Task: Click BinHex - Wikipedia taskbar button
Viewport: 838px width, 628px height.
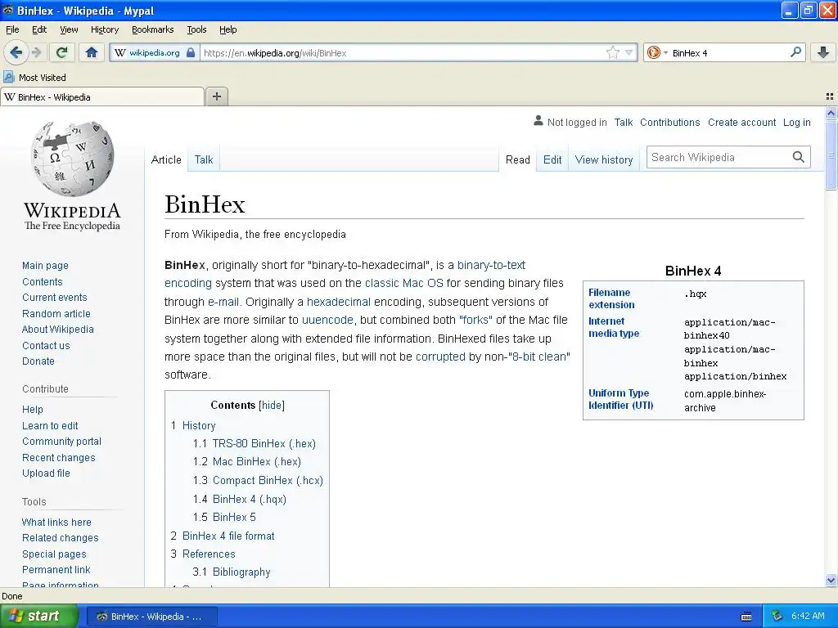Action: (x=151, y=617)
